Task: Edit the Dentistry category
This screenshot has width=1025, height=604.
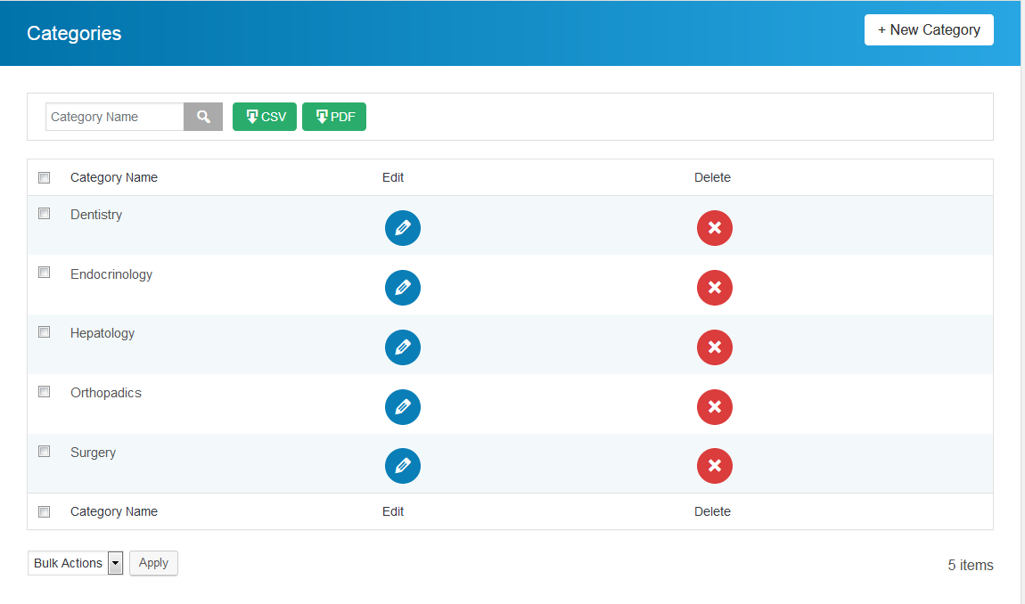Action: pyautogui.click(x=402, y=228)
